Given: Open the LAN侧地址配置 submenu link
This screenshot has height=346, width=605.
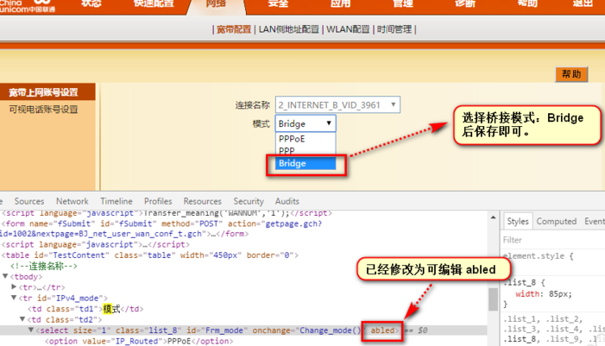Looking at the screenshot, I should click(x=288, y=29).
